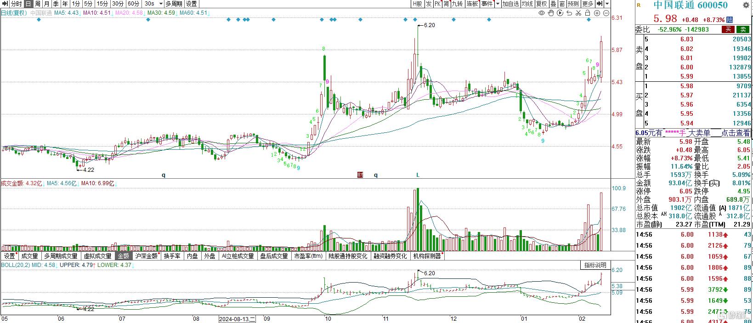Select the 年 yearly period
The height and width of the screenshot is (323, 753).
tap(65, 4)
